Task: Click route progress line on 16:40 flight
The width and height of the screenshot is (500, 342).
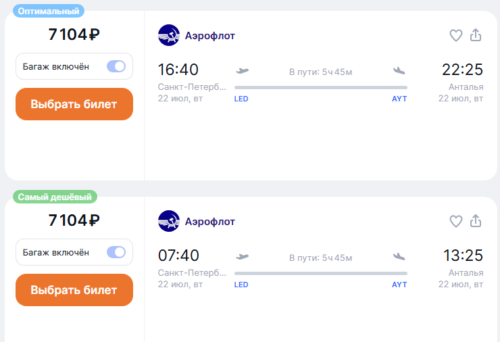Action: (x=321, y=87)
